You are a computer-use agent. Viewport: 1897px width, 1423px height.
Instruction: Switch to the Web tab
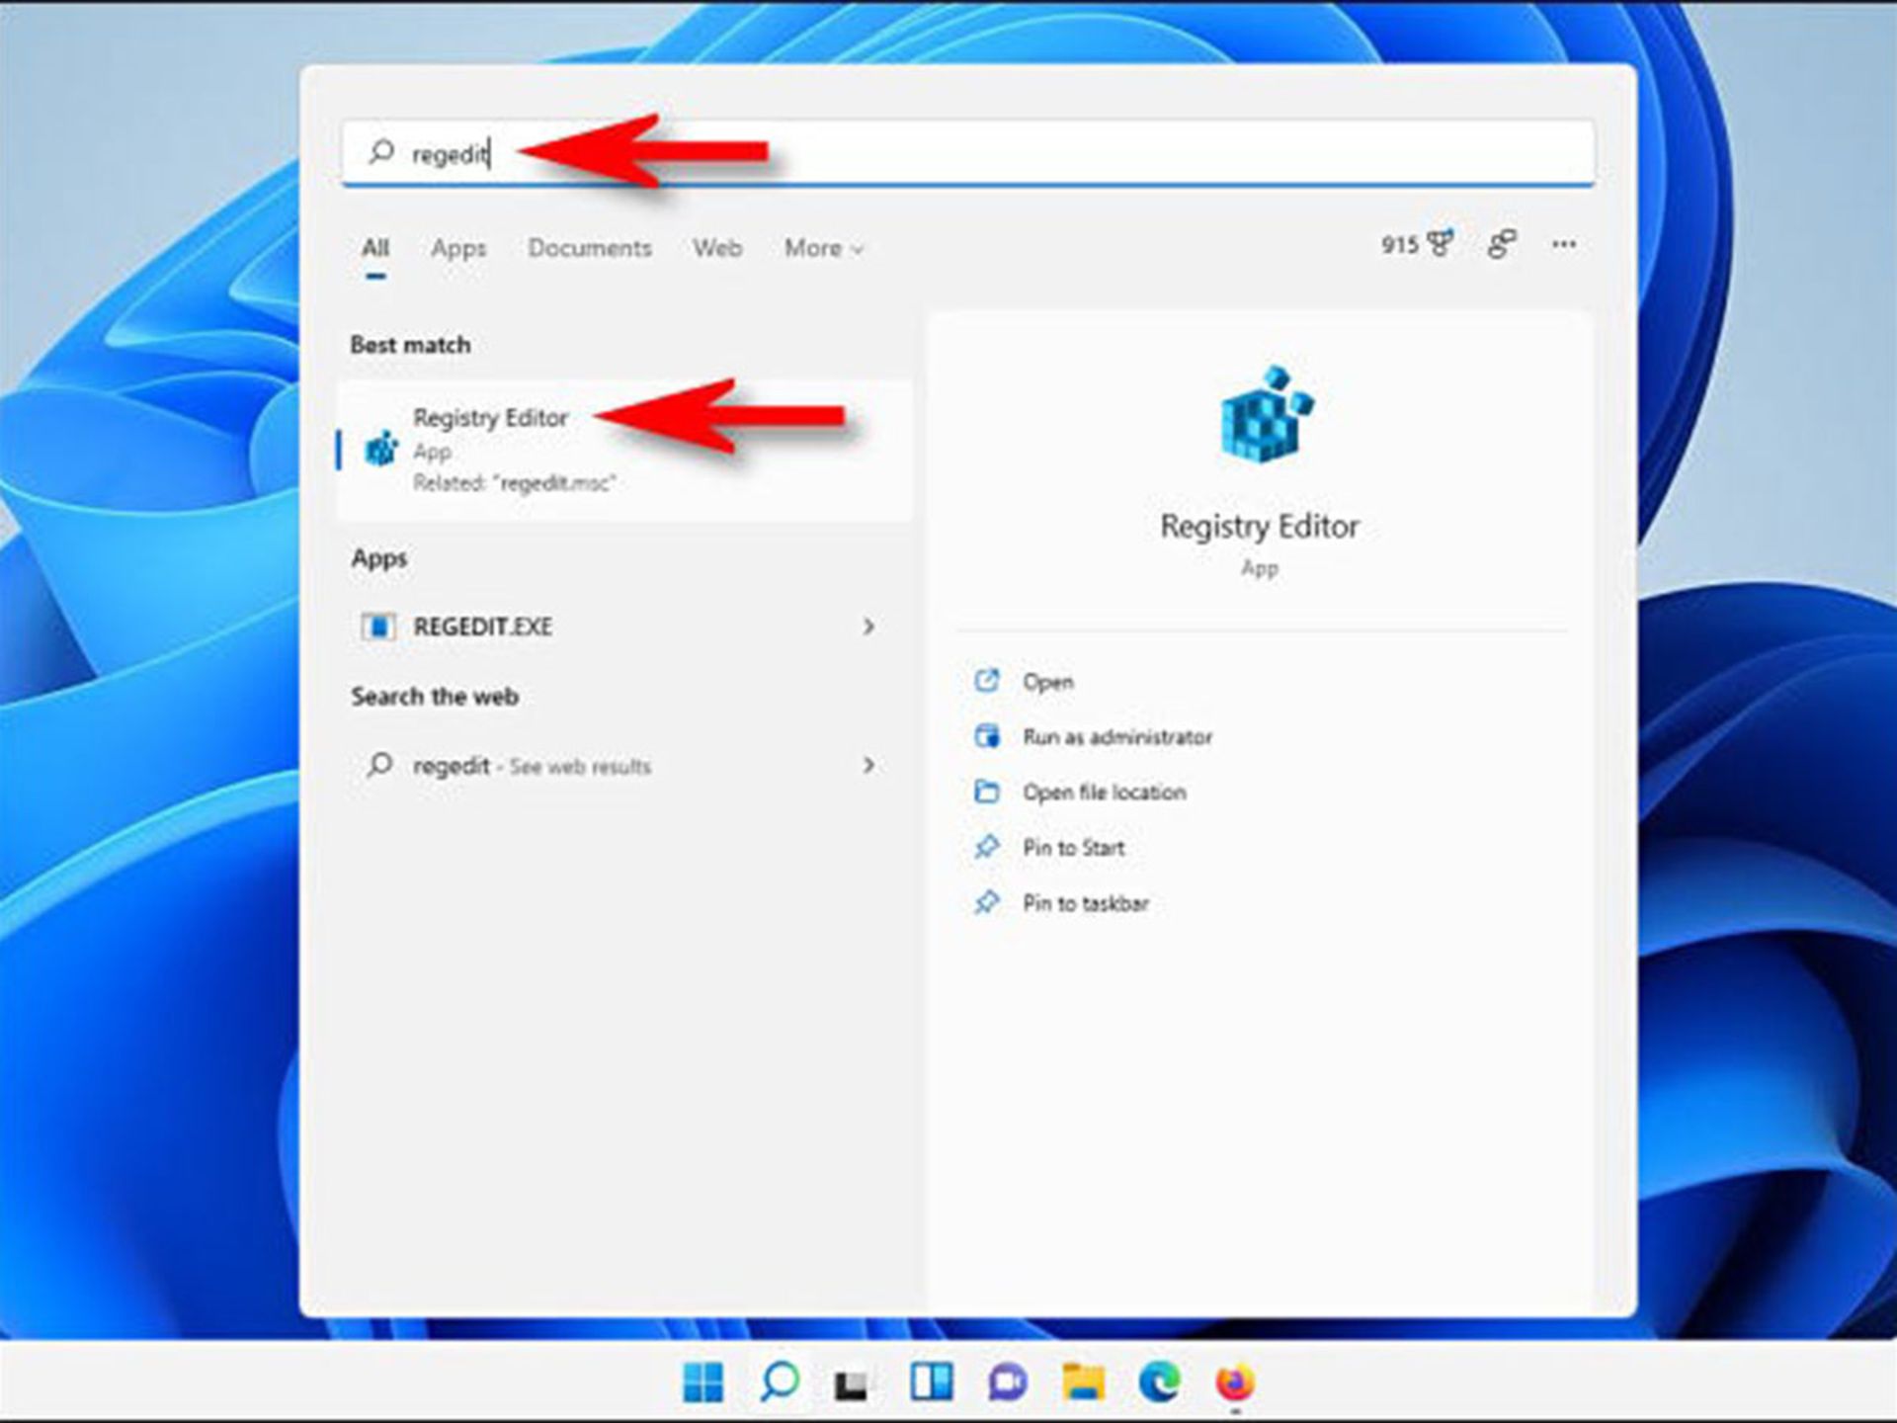coord(717,248)
